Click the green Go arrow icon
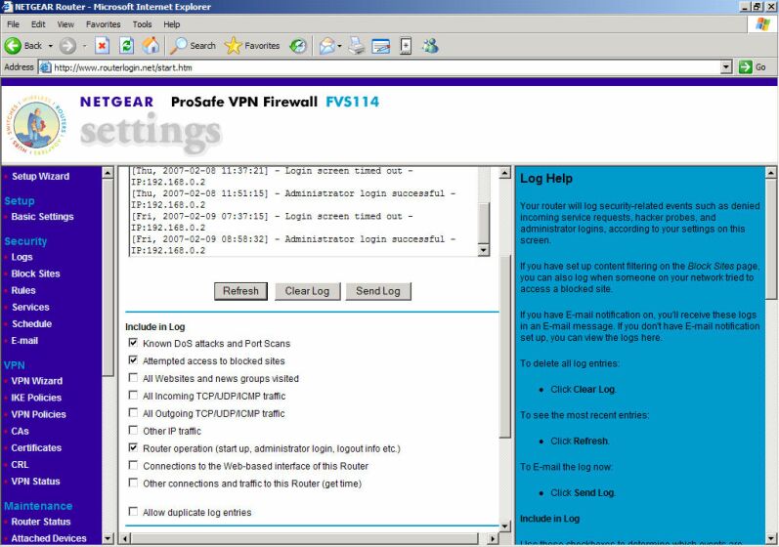This screenshot has width=779, height=547. 745,67
